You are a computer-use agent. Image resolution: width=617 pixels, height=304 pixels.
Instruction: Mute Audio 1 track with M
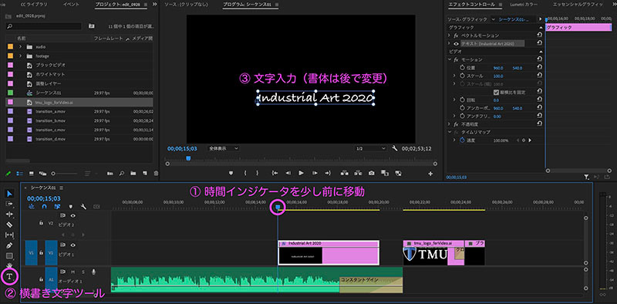point(72,272)
